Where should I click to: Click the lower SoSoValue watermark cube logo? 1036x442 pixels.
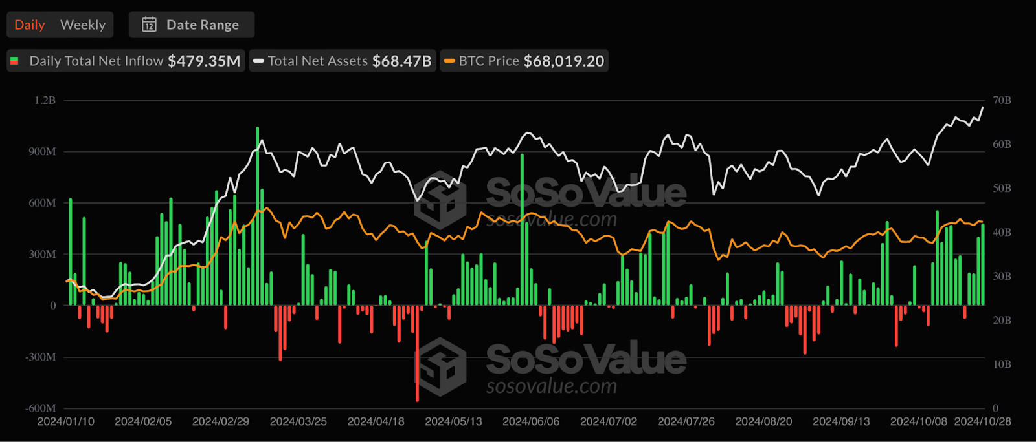pos(440,366)
